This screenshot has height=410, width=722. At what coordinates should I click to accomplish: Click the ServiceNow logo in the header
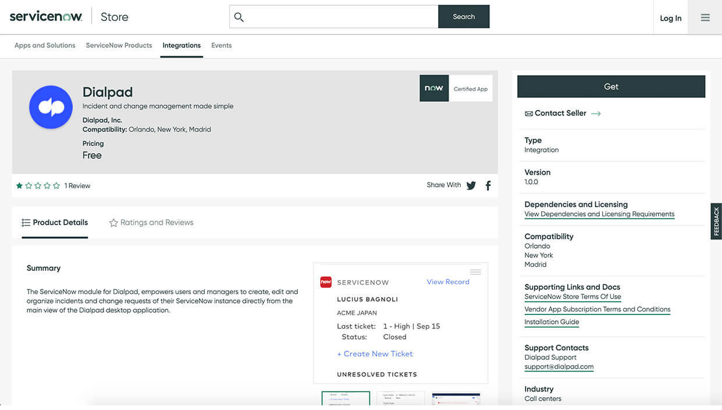46,17
